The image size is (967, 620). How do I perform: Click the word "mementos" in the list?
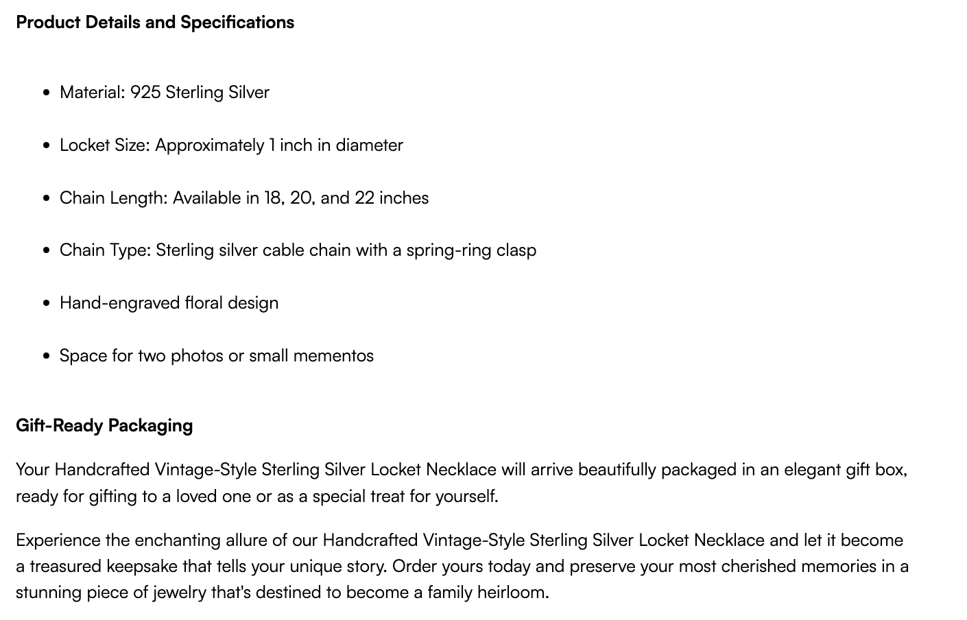click(333, 356)
